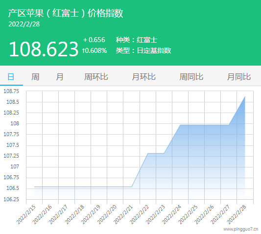This screenshot has width=261, height=234.
Task: Select the 月同比 tab
Action: point(239,77)
